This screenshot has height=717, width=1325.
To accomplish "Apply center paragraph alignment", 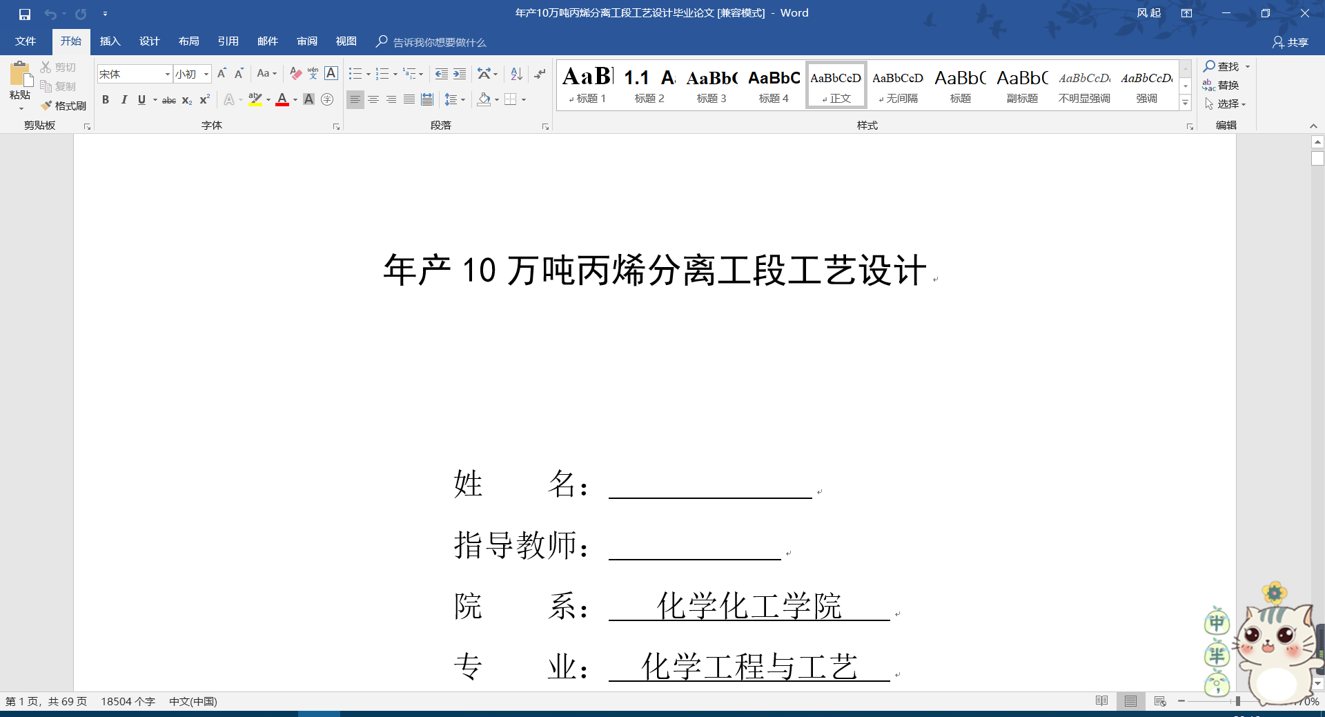I will point(373,99).
